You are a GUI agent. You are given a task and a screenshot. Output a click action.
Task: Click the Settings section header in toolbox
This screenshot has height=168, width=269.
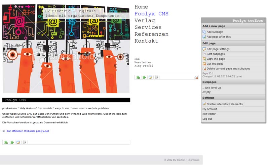pyautogui.click(x=233, y=98)
